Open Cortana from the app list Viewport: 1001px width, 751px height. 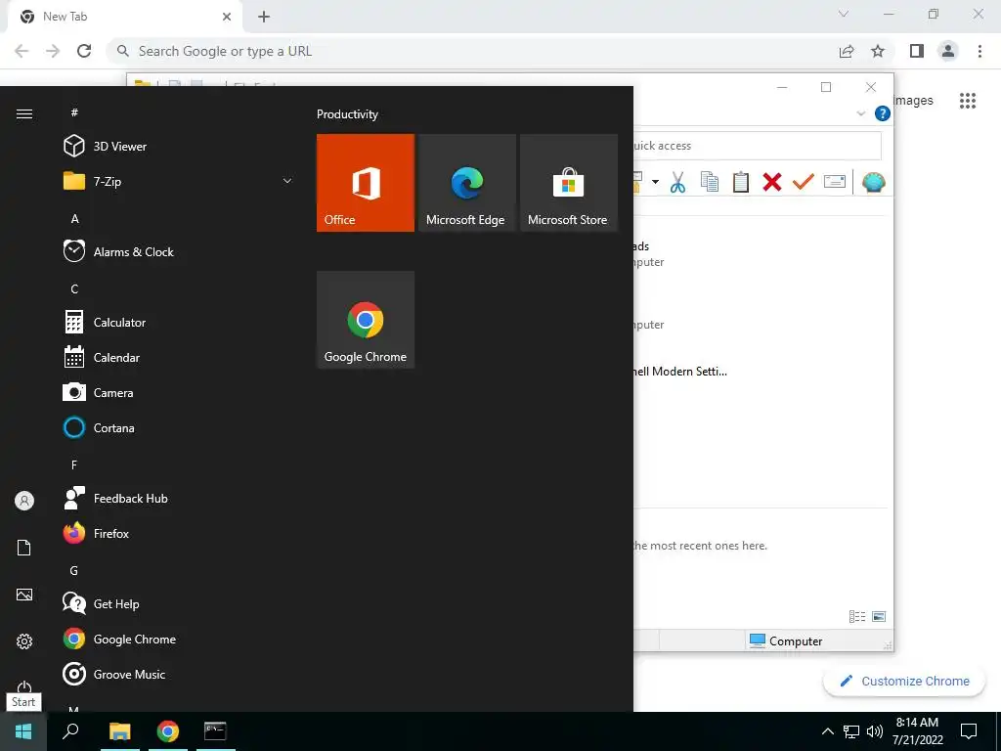(179, 428)
